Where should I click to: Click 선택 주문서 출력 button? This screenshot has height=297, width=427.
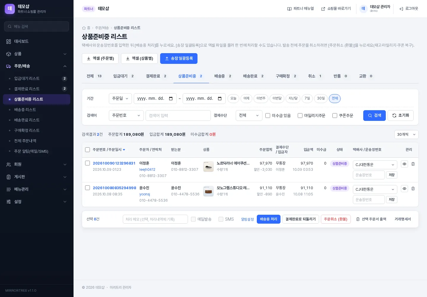coord(371,219)
